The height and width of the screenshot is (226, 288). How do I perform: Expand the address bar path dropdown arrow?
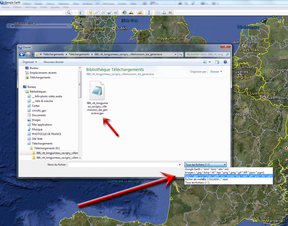pyautogui.click(x=175, y=55)
